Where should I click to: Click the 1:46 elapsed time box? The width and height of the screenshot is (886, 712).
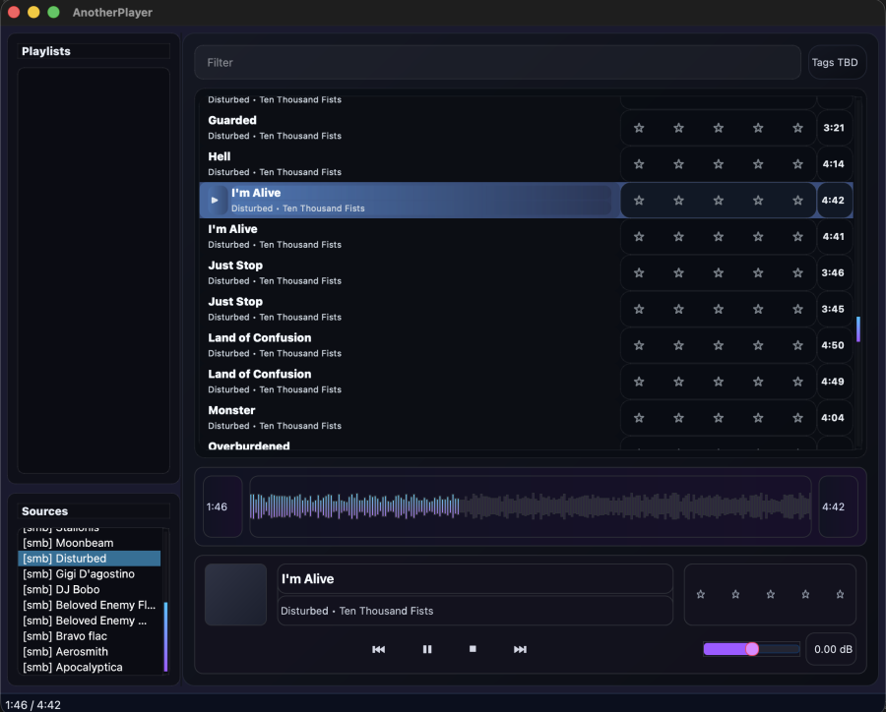222,506
